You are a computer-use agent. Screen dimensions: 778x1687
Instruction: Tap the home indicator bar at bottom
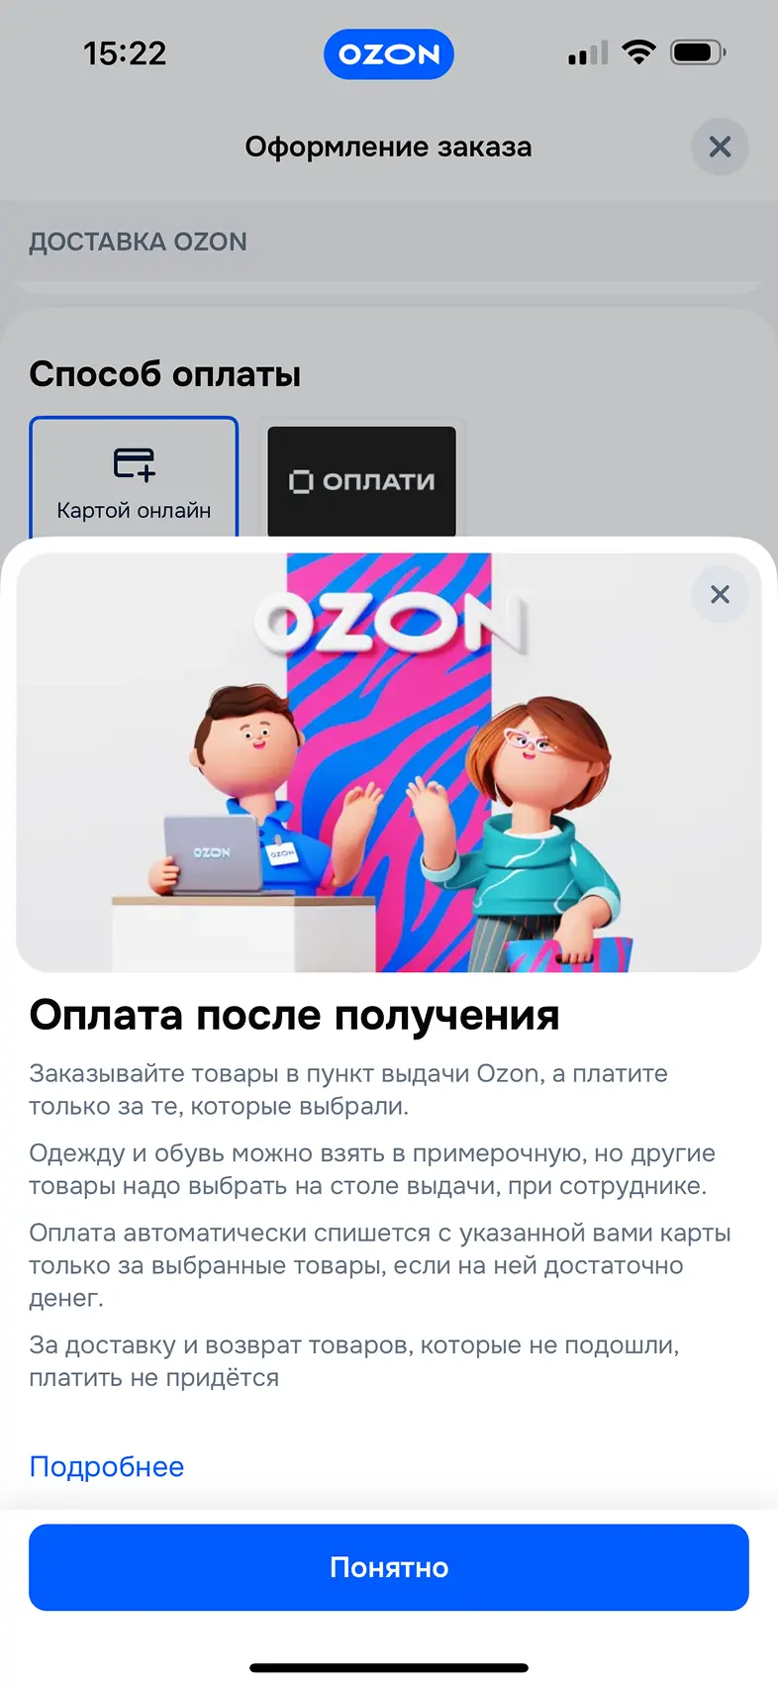pos(389,1667)
